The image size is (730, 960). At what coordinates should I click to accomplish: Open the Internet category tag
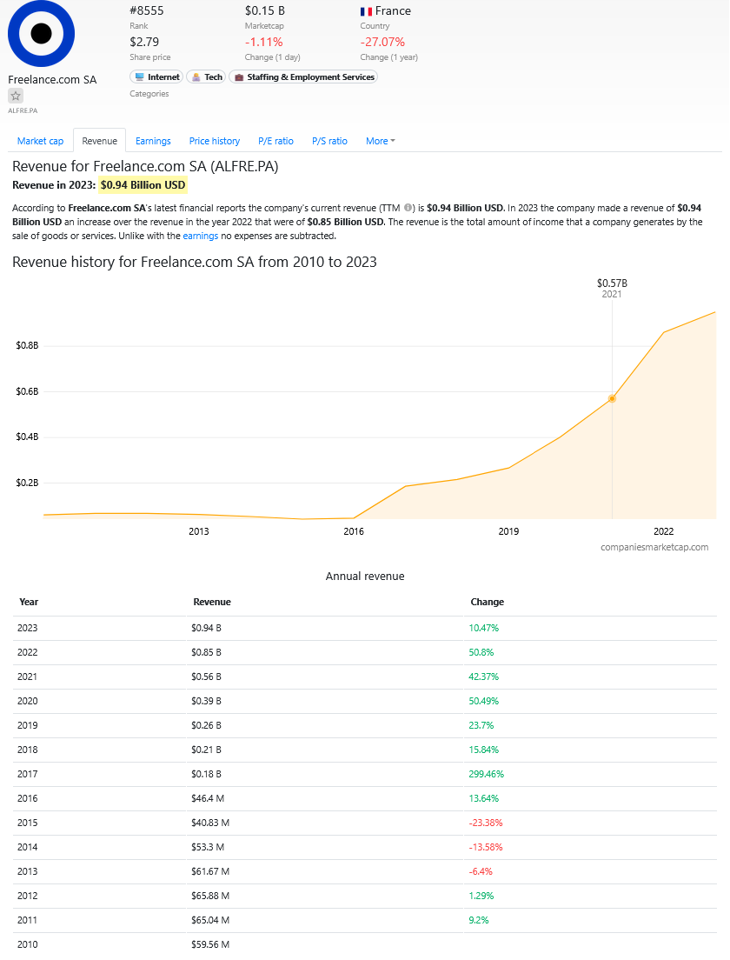coord(156,77)
